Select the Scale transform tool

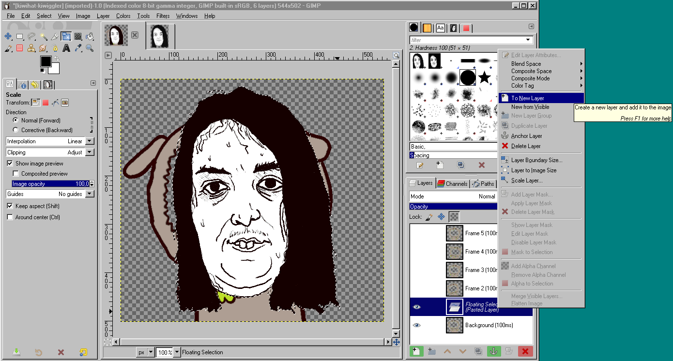(66, 36)
